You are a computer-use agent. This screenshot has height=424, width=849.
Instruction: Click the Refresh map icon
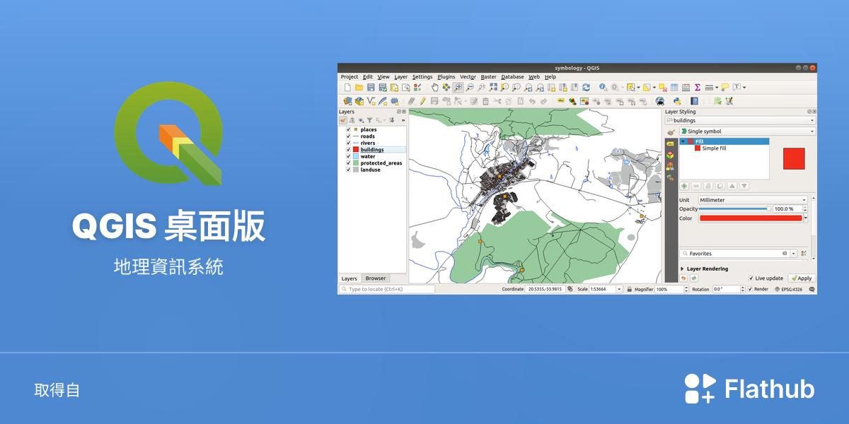586,87
